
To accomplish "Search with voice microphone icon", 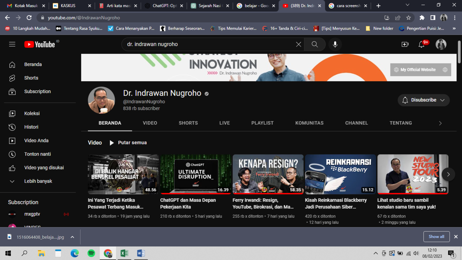I will [335, 44].
